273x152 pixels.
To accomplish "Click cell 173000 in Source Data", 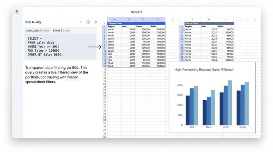I will point(225,42).
